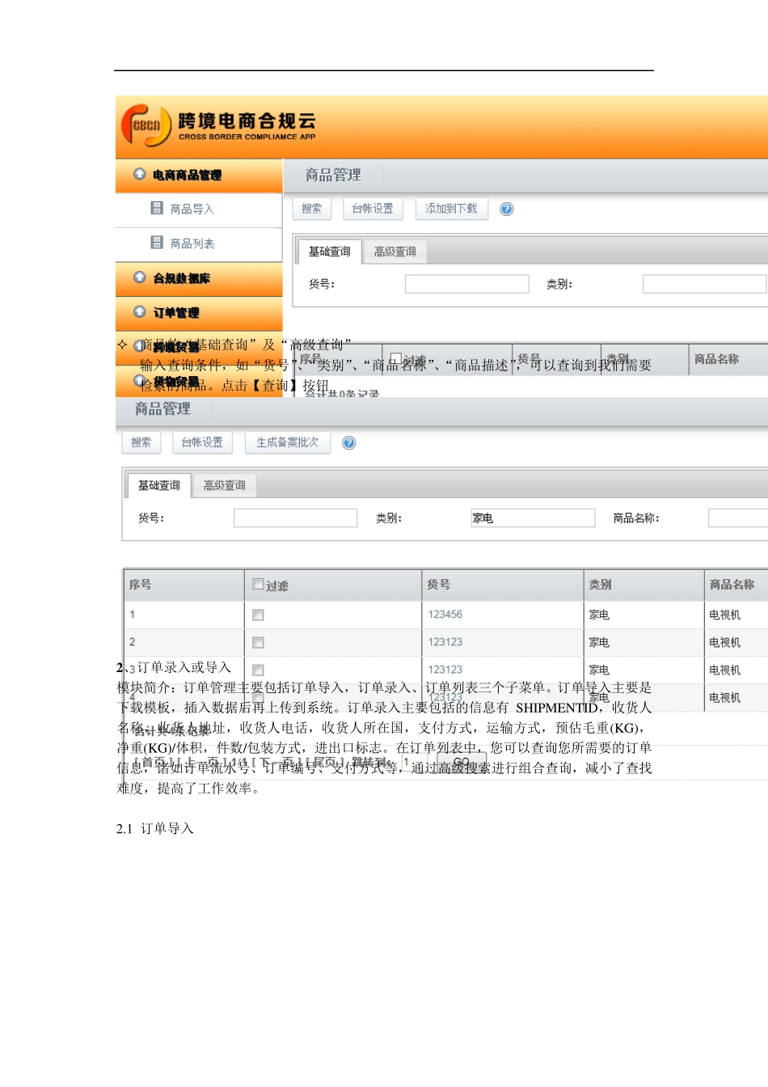The height and width of the screenshot is (1087, 768).
Task: Select 基础查询 tab above the 家电 field
Action: 159,485
